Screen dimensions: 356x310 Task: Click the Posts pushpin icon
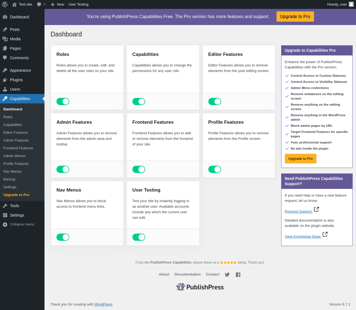[x=5, y=29]
